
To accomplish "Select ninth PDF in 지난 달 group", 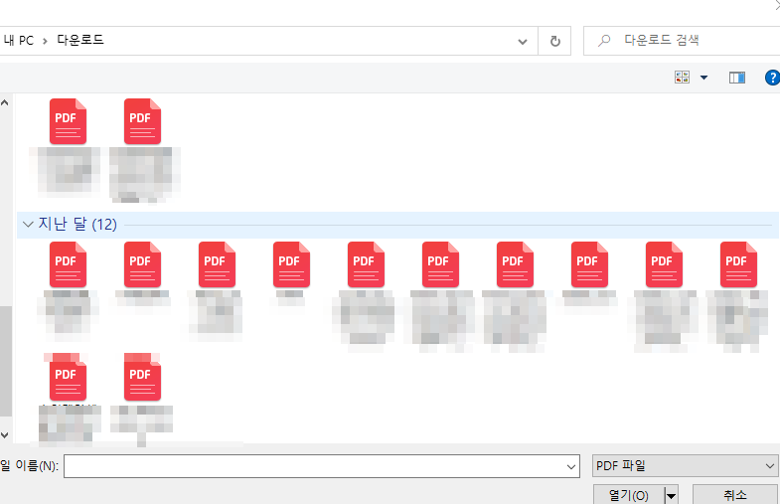I will (664, 264).
